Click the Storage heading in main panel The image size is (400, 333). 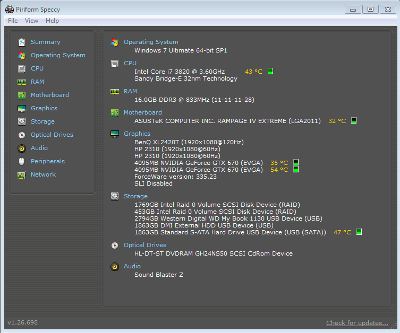[x=135, y=196]
